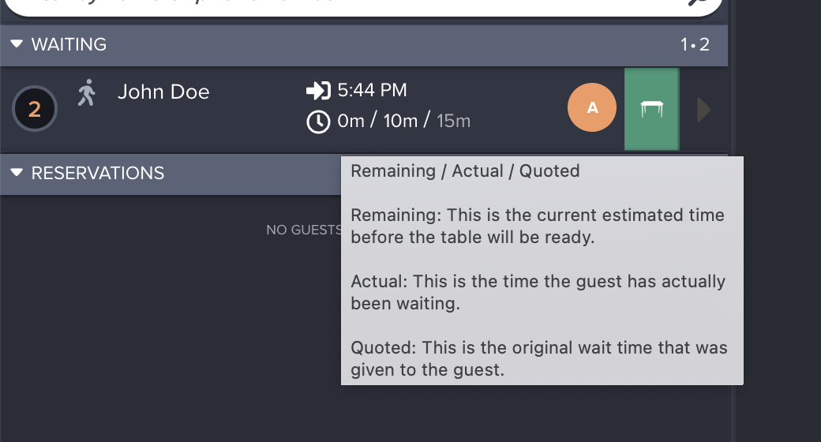The width and height of the screenshot is (821, 442).
Task: Click the search magnifier icon
Action: tap(699, 2)
